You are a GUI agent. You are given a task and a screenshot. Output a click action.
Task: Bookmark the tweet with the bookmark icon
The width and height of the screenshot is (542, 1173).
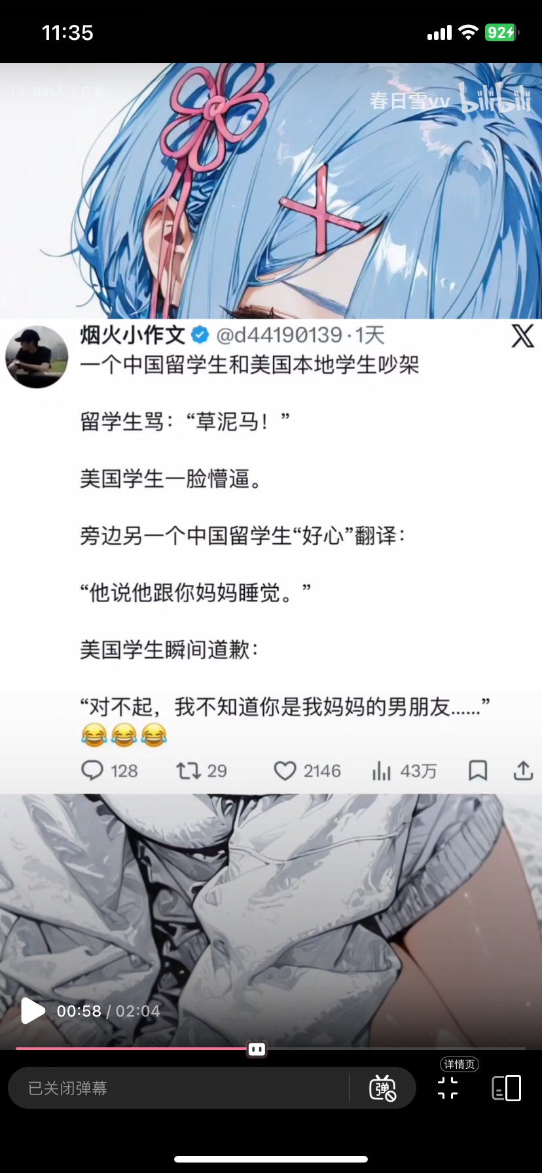coord(478,770)
